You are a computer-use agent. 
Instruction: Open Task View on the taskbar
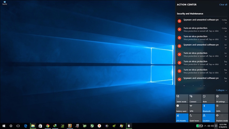coord(18,126)
